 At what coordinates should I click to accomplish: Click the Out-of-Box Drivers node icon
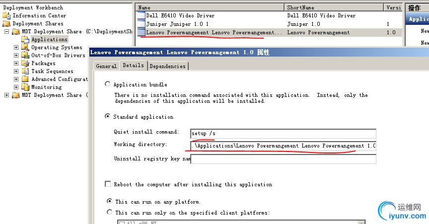[x=25, y=55]
